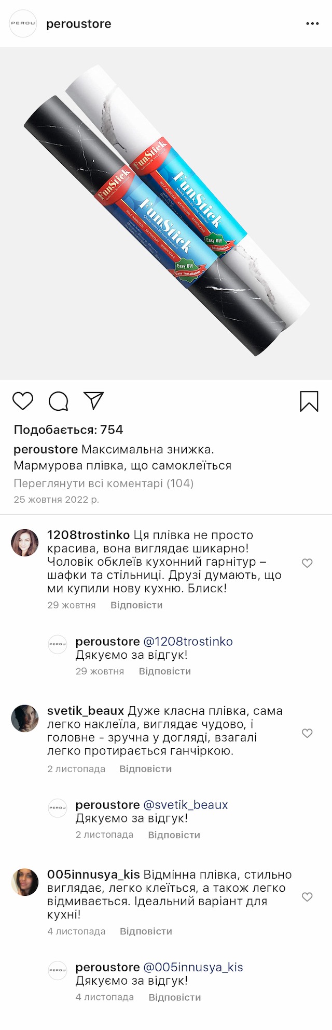
Task: Open 005innusya_kis's profile picture
Action: [x=25, y=882]
